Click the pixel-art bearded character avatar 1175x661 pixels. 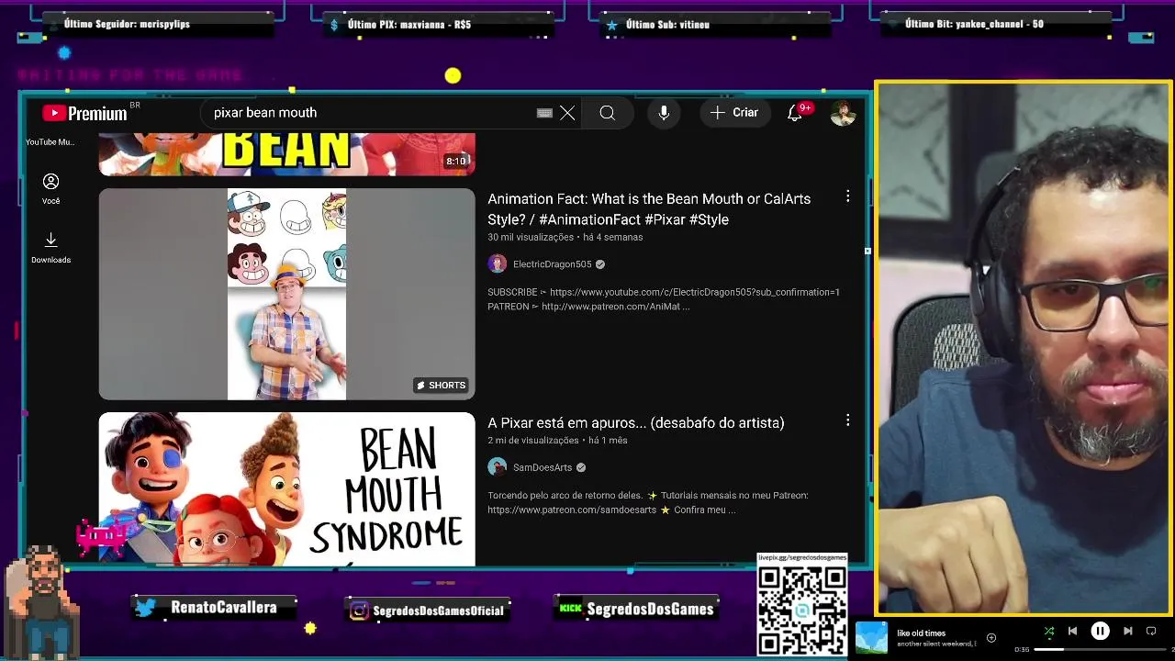41,600
